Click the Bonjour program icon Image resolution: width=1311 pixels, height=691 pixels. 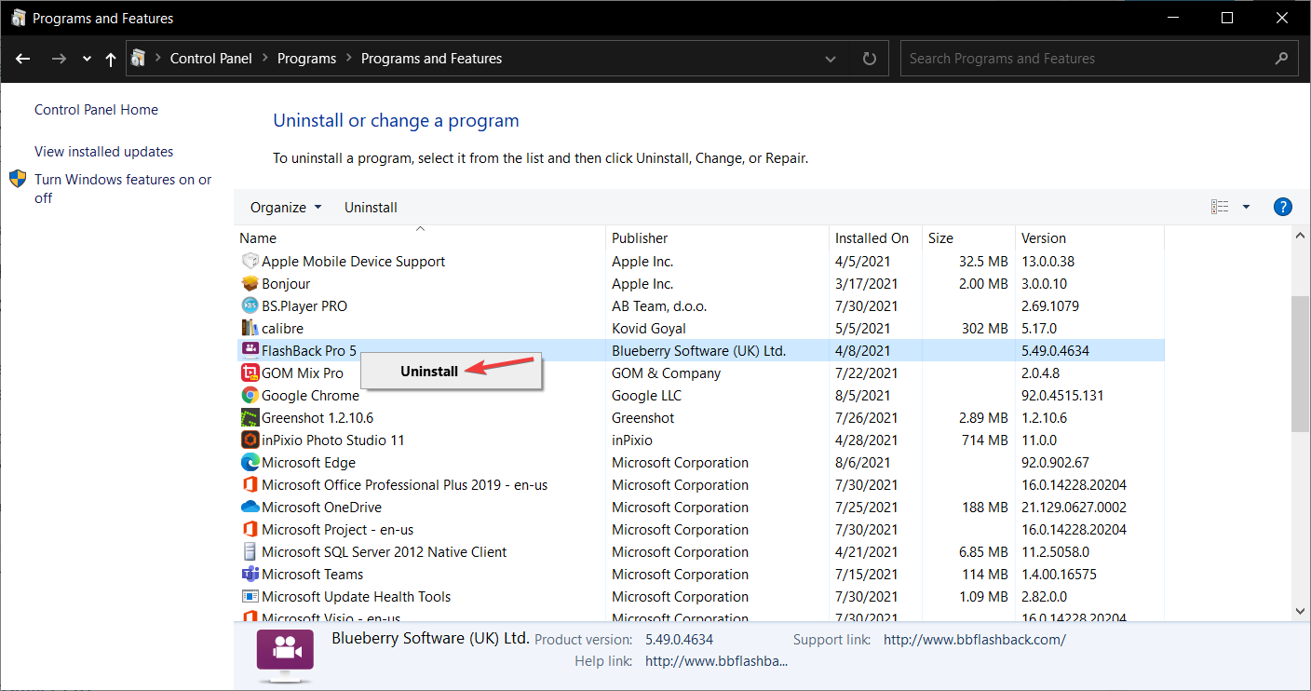(250, 284)
